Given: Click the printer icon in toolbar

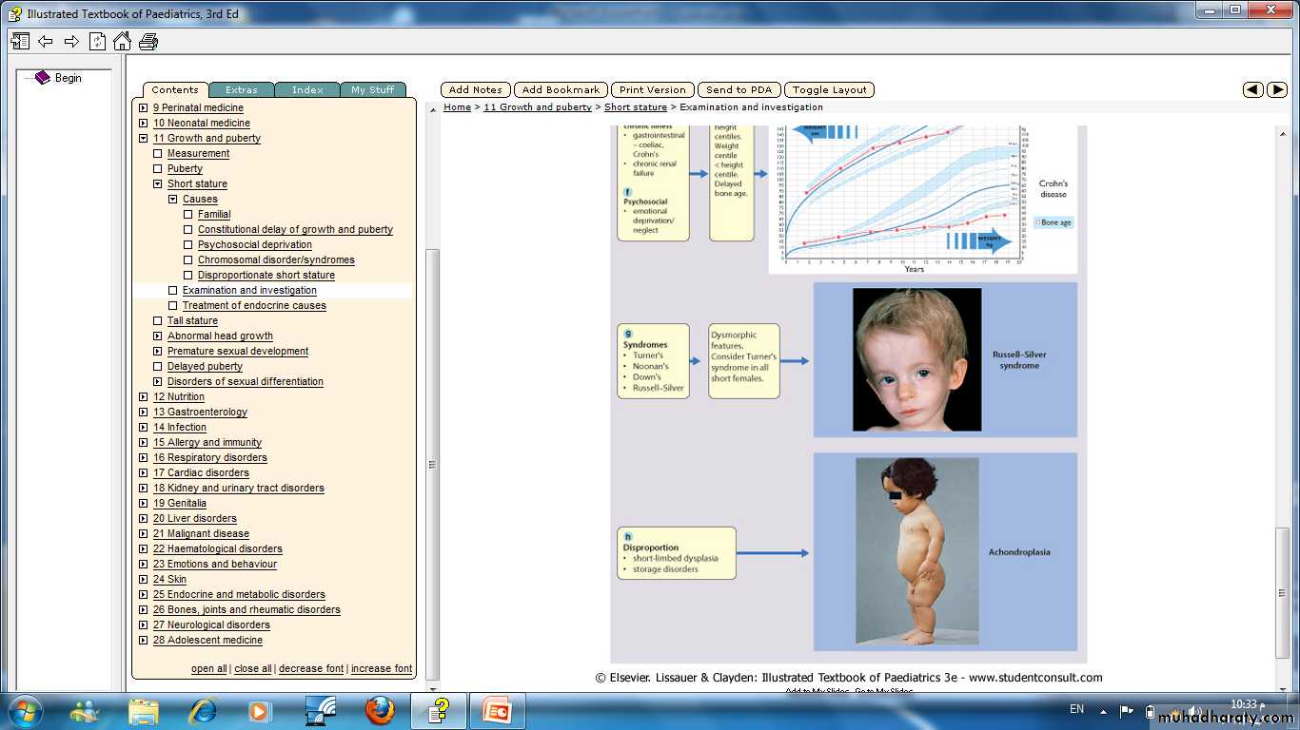Looking at the screenshot, I should (x=148, y=41).
